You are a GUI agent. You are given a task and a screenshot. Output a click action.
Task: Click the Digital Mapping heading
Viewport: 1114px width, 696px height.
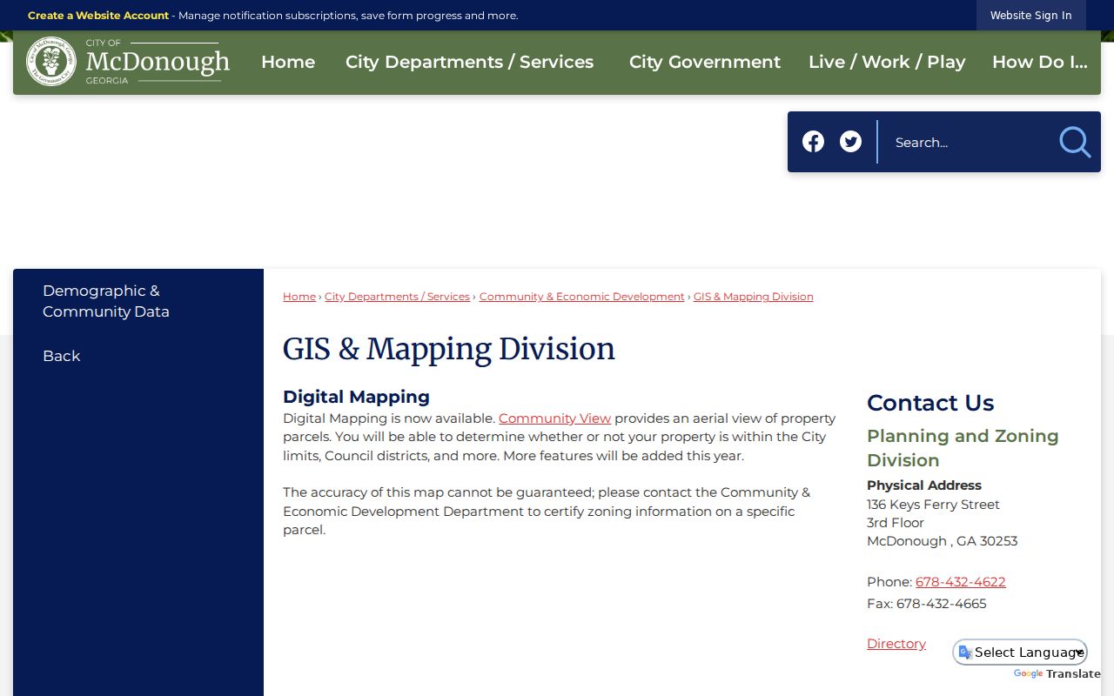pyautogui.click(x=356, y=397)
